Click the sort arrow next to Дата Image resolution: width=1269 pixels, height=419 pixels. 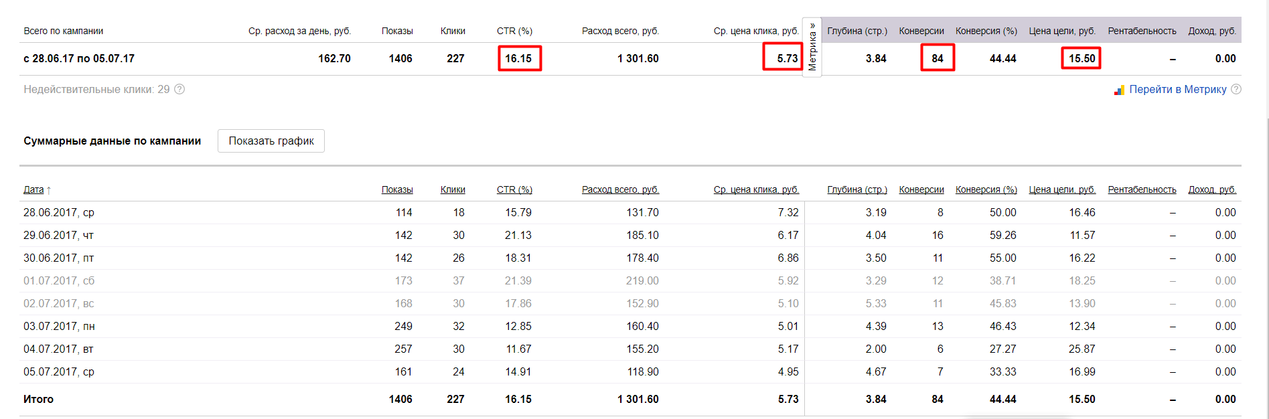(x=49, y=190)
